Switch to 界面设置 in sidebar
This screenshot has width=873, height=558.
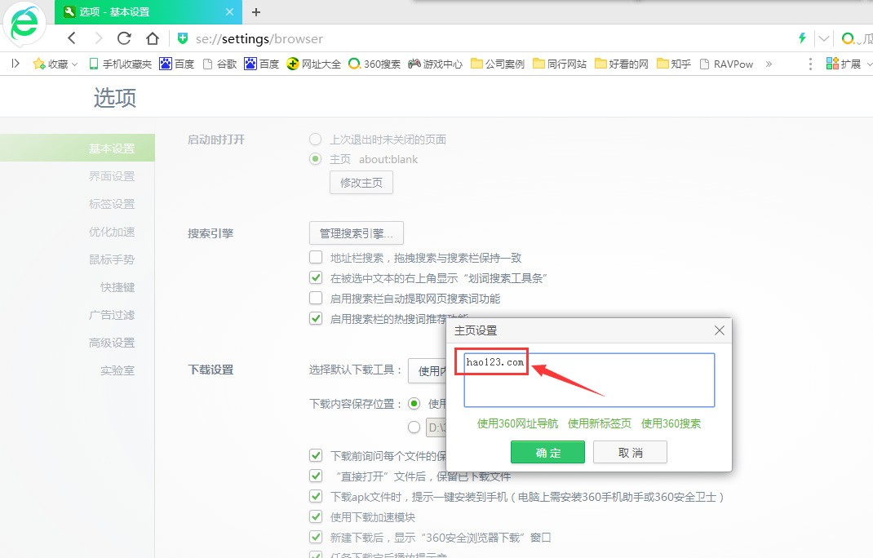point(112,176)
